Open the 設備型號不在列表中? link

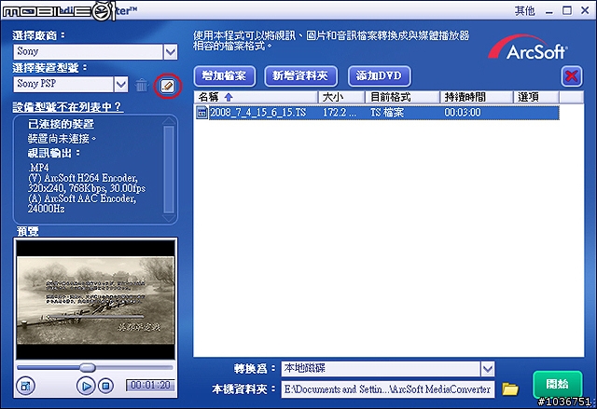[x=68, y=107]
